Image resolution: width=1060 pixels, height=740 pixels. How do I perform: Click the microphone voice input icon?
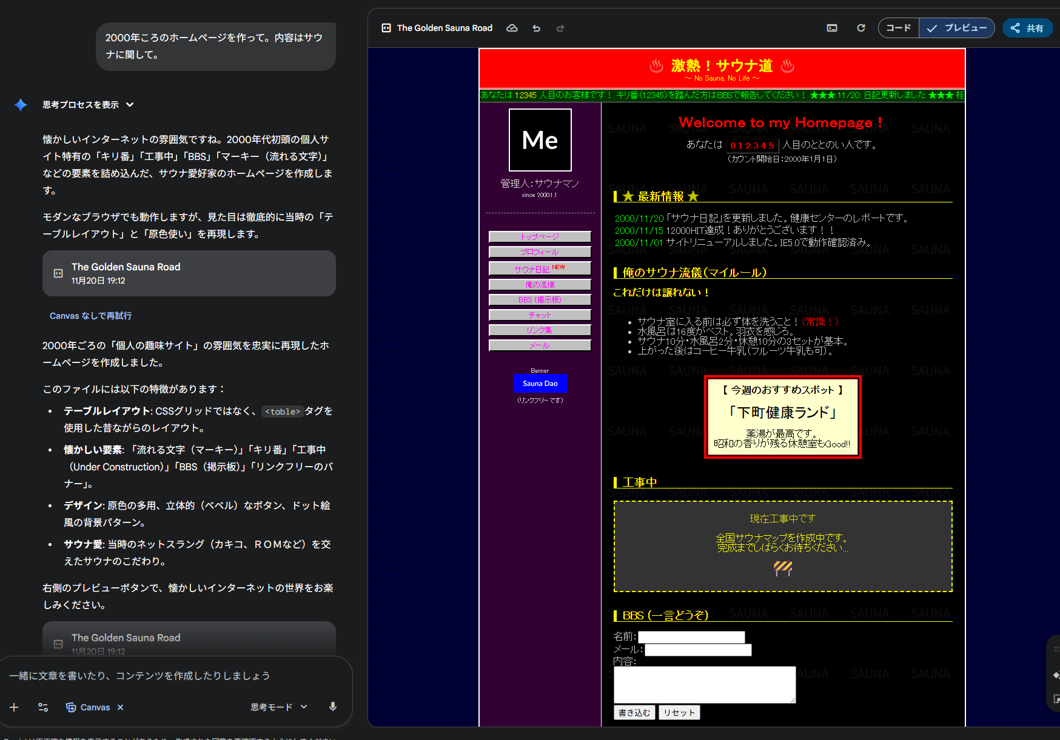click(x=333, y=707)
